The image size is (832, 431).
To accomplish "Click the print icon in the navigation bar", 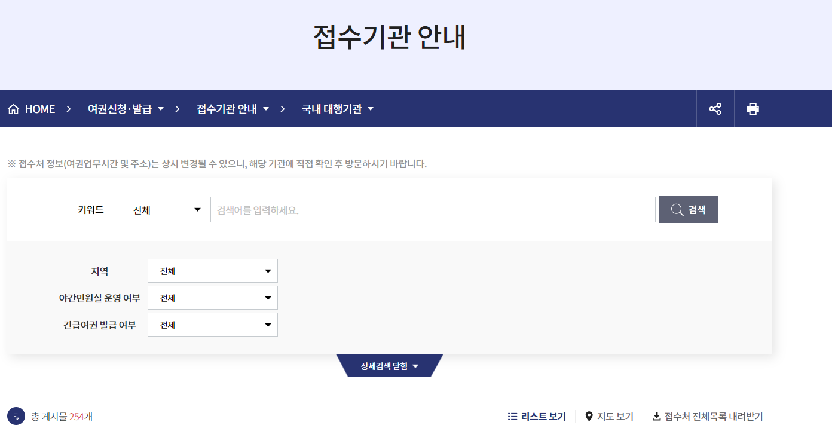I will (753, 108).
